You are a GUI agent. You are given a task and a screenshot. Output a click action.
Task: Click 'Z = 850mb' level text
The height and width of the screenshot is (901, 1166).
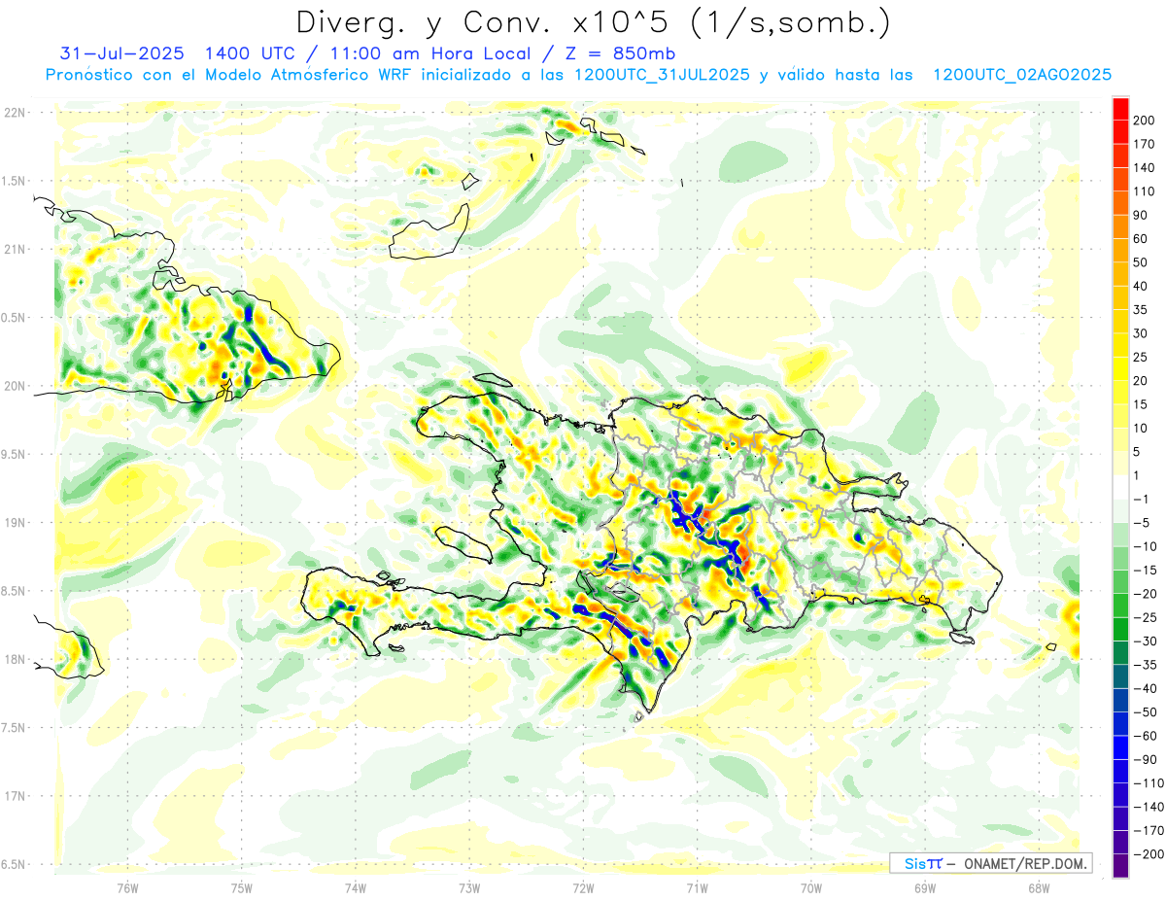pos(622,53)
